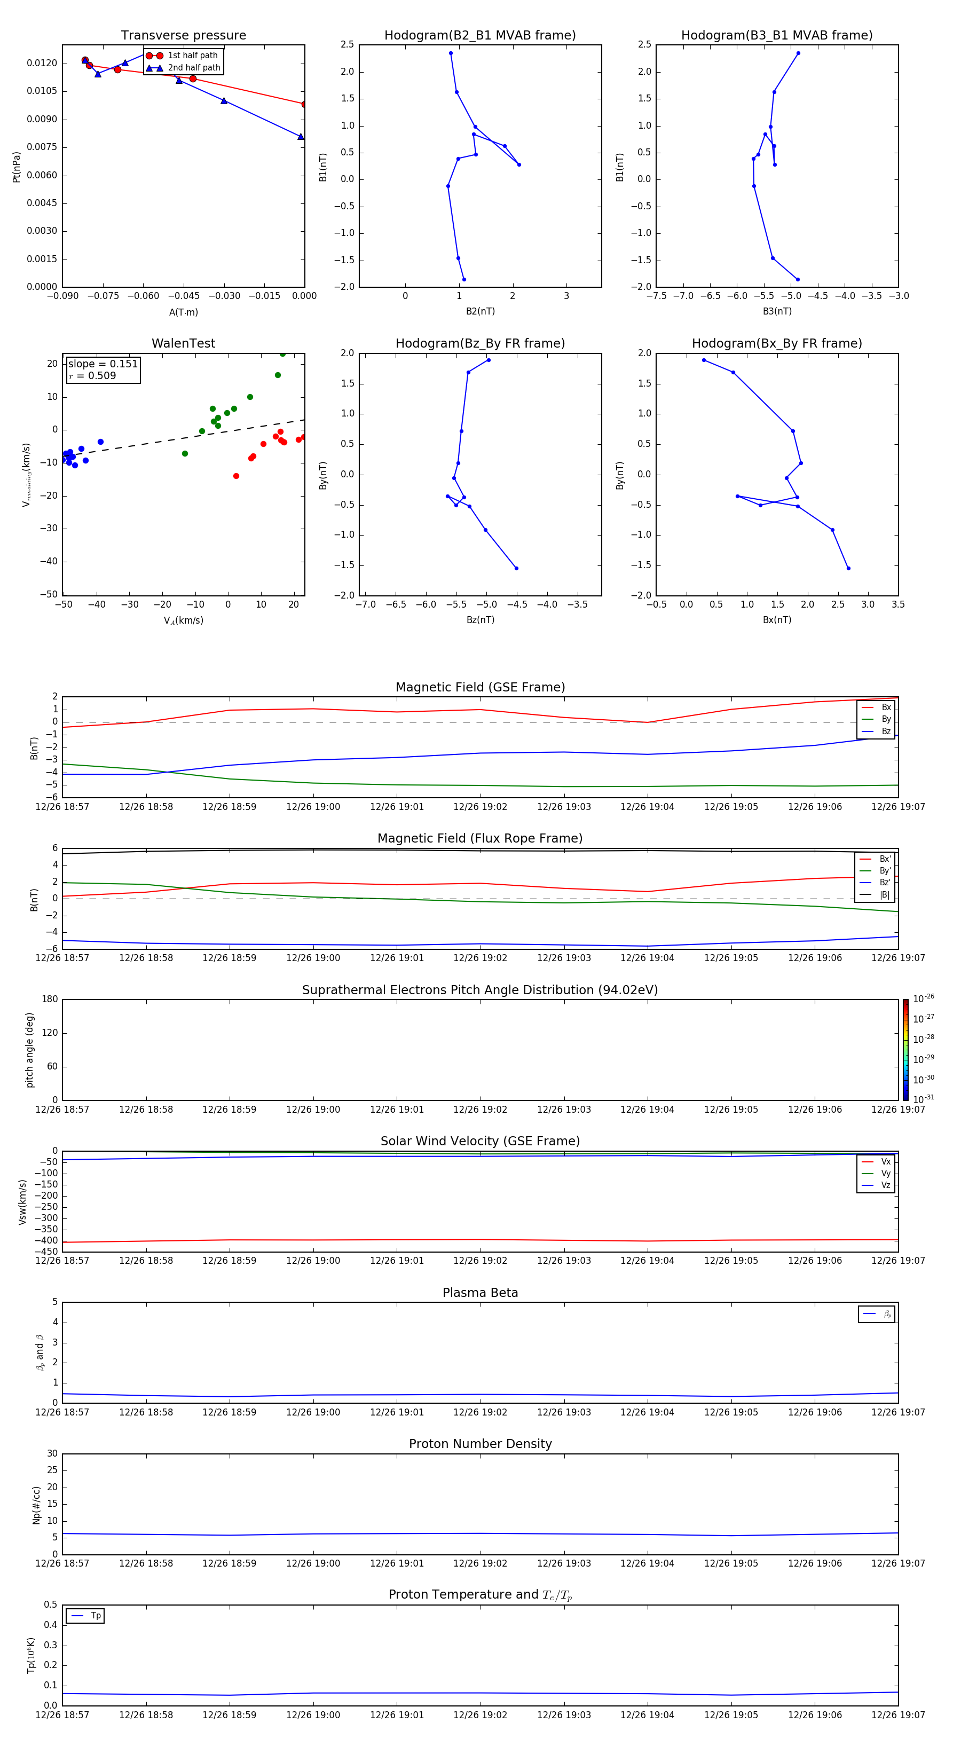Click the "Bx'" flux rope legend entry
The height and width of the screenshot is (1762, 961).
coord(876,859)
